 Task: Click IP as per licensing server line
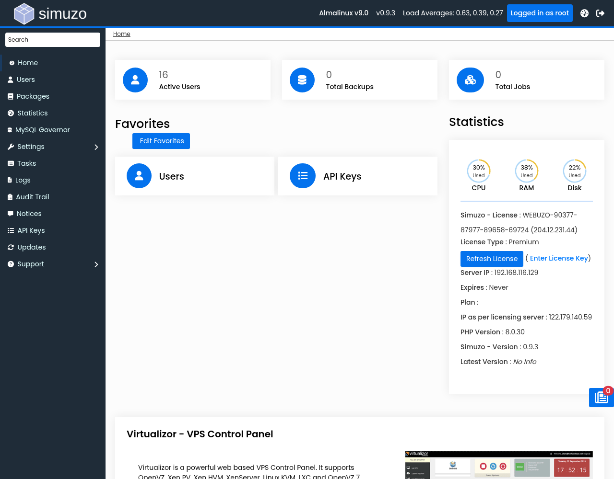click(526, 317)
